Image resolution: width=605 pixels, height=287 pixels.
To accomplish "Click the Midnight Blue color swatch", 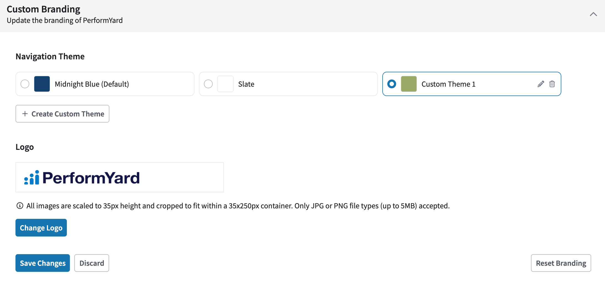I will click(x=42, y=84).
